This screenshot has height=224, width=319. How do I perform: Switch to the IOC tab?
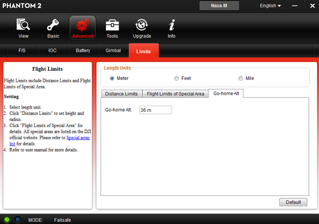coord(53,50)
